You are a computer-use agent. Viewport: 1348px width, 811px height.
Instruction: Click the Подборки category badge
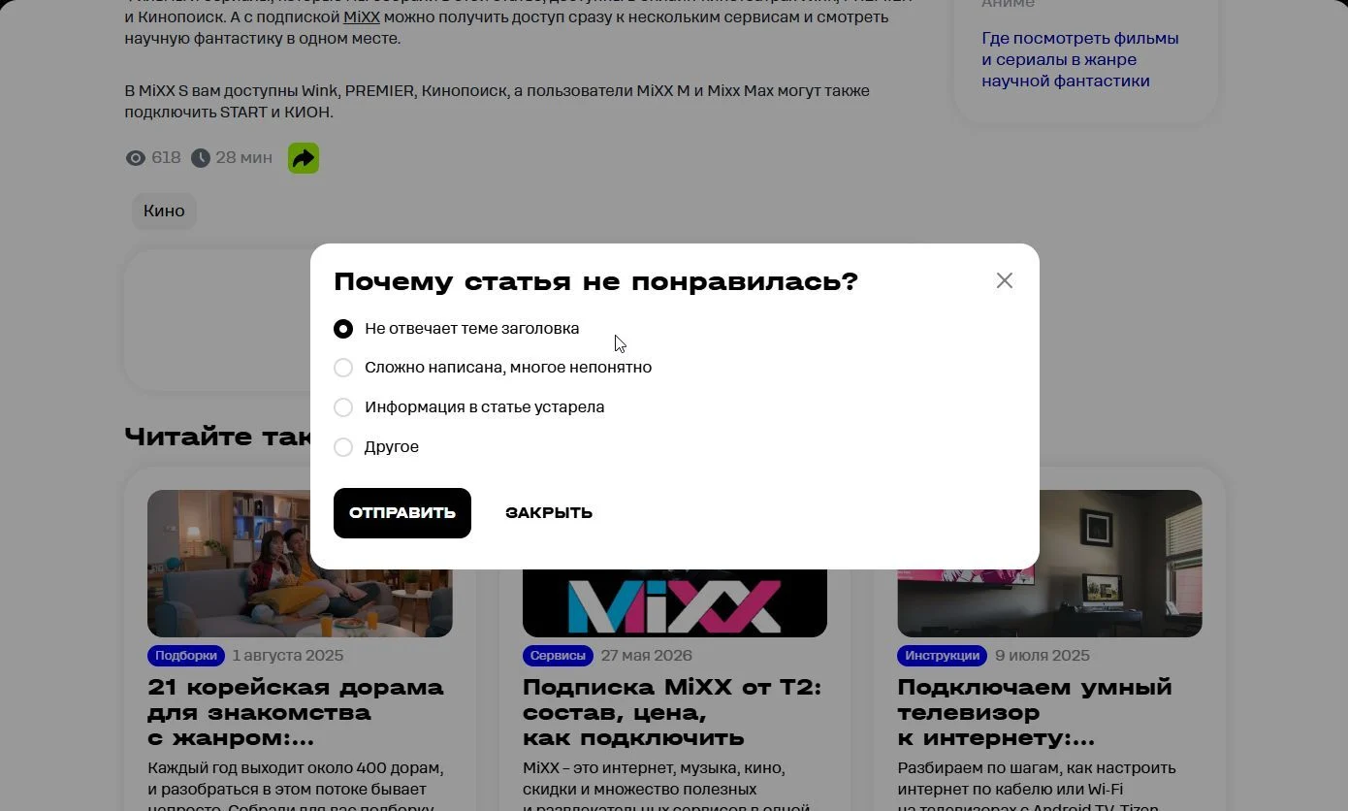186,656
